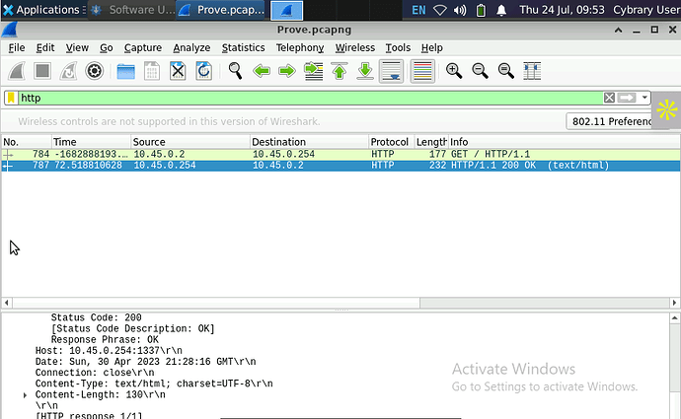Click the resize columns icon
The image size is (681, 419).
click(x=532, y=71)
